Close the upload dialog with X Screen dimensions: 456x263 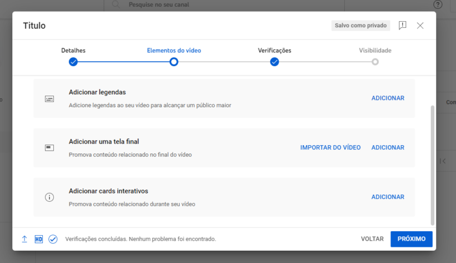point(420,26)
